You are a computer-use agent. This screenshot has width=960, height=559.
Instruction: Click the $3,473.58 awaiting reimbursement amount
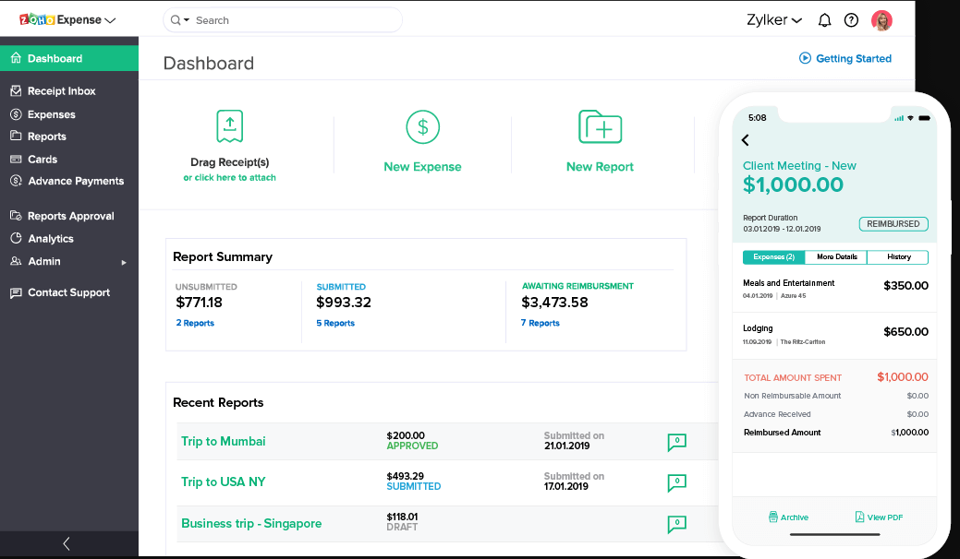tap(554, 302)
